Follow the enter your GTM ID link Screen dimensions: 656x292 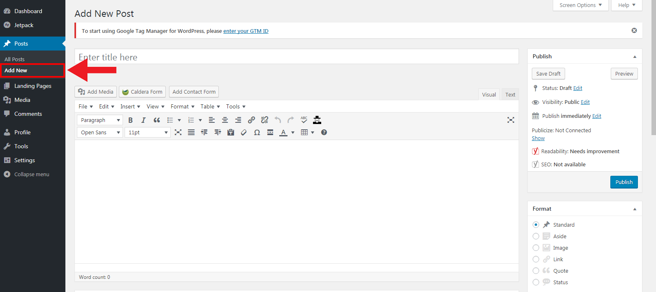click(246, 31)
